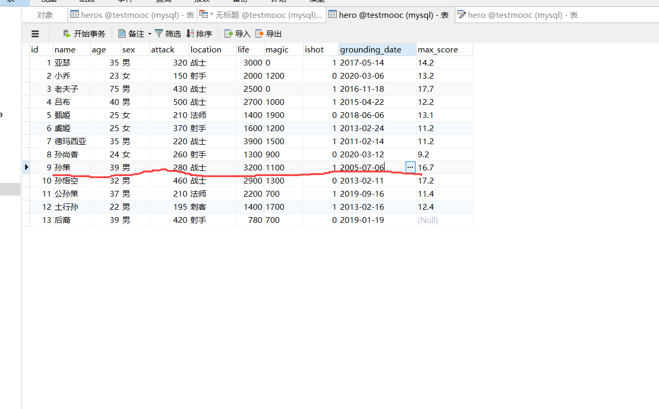Viewport: 659px width, 409px height.
Task: Select the name cell 孙悟空
Action: click(x=72, y=180)
